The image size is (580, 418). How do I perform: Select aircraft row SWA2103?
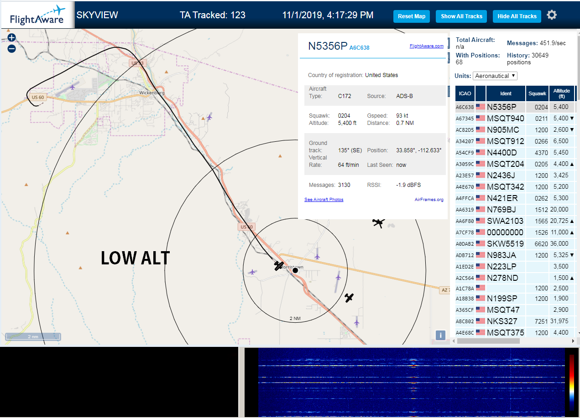[515, 221]
